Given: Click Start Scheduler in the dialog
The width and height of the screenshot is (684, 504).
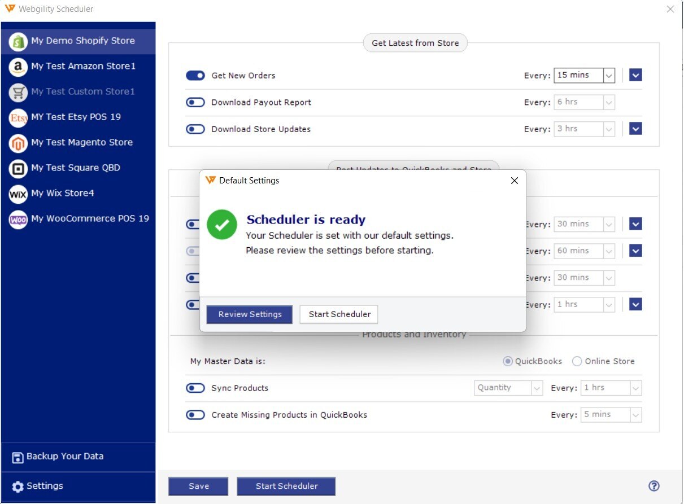Looking at the screenshot, I should click(x=339, y=314).
